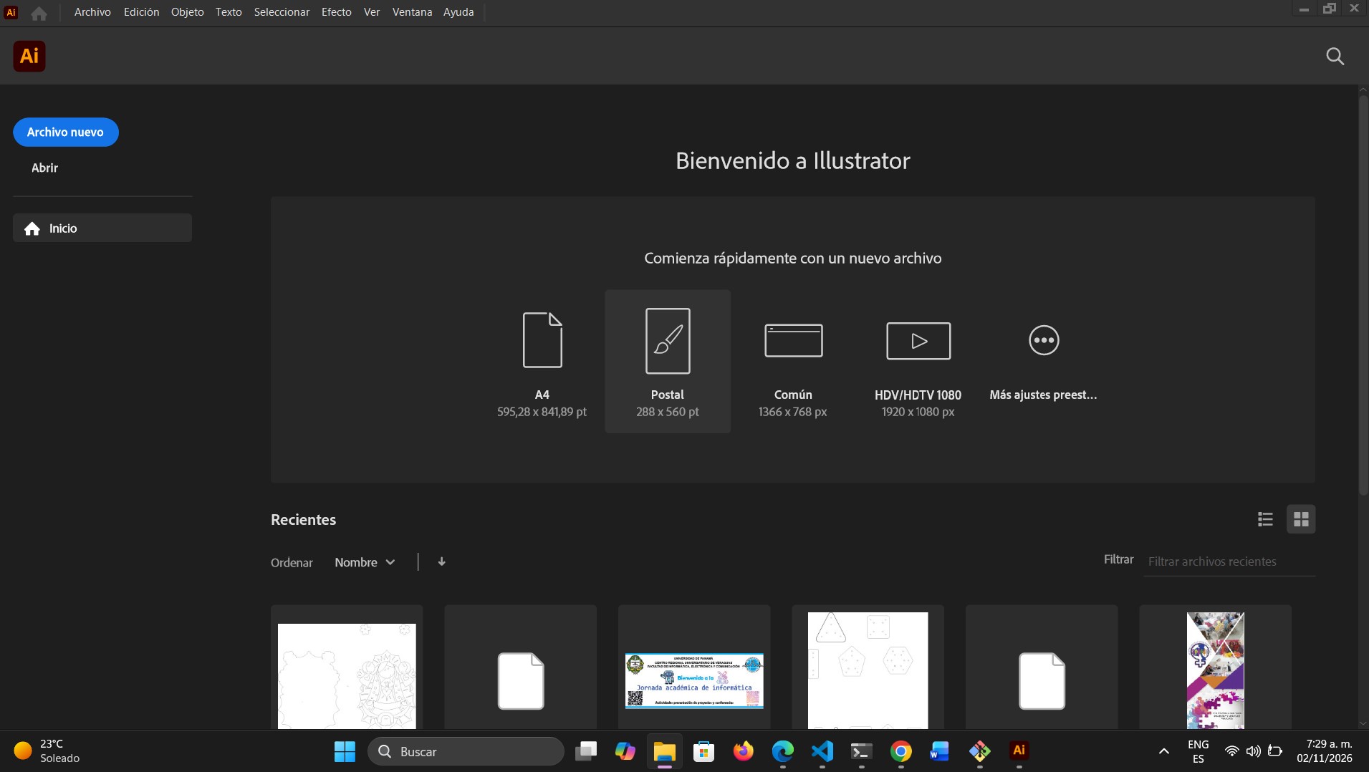Click the Abrir button in sidebar
1369x772 pixels.
(x=44, y=168)
